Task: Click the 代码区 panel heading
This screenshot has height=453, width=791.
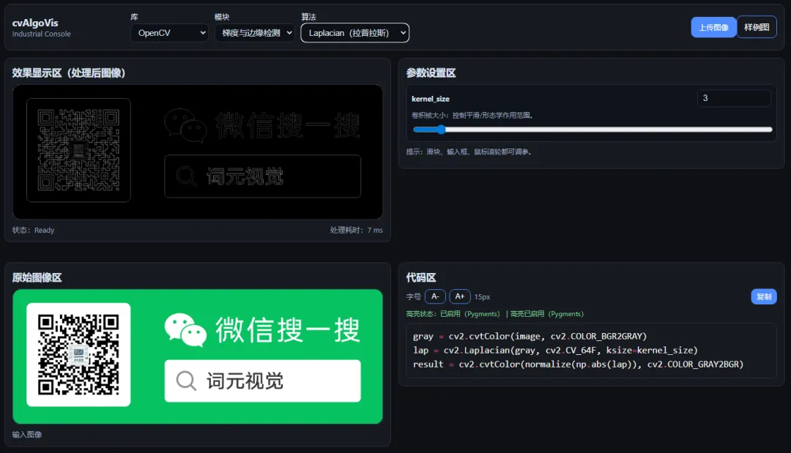Action: [420, 277]
